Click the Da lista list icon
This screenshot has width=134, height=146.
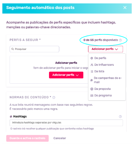(x=92, y=72)
